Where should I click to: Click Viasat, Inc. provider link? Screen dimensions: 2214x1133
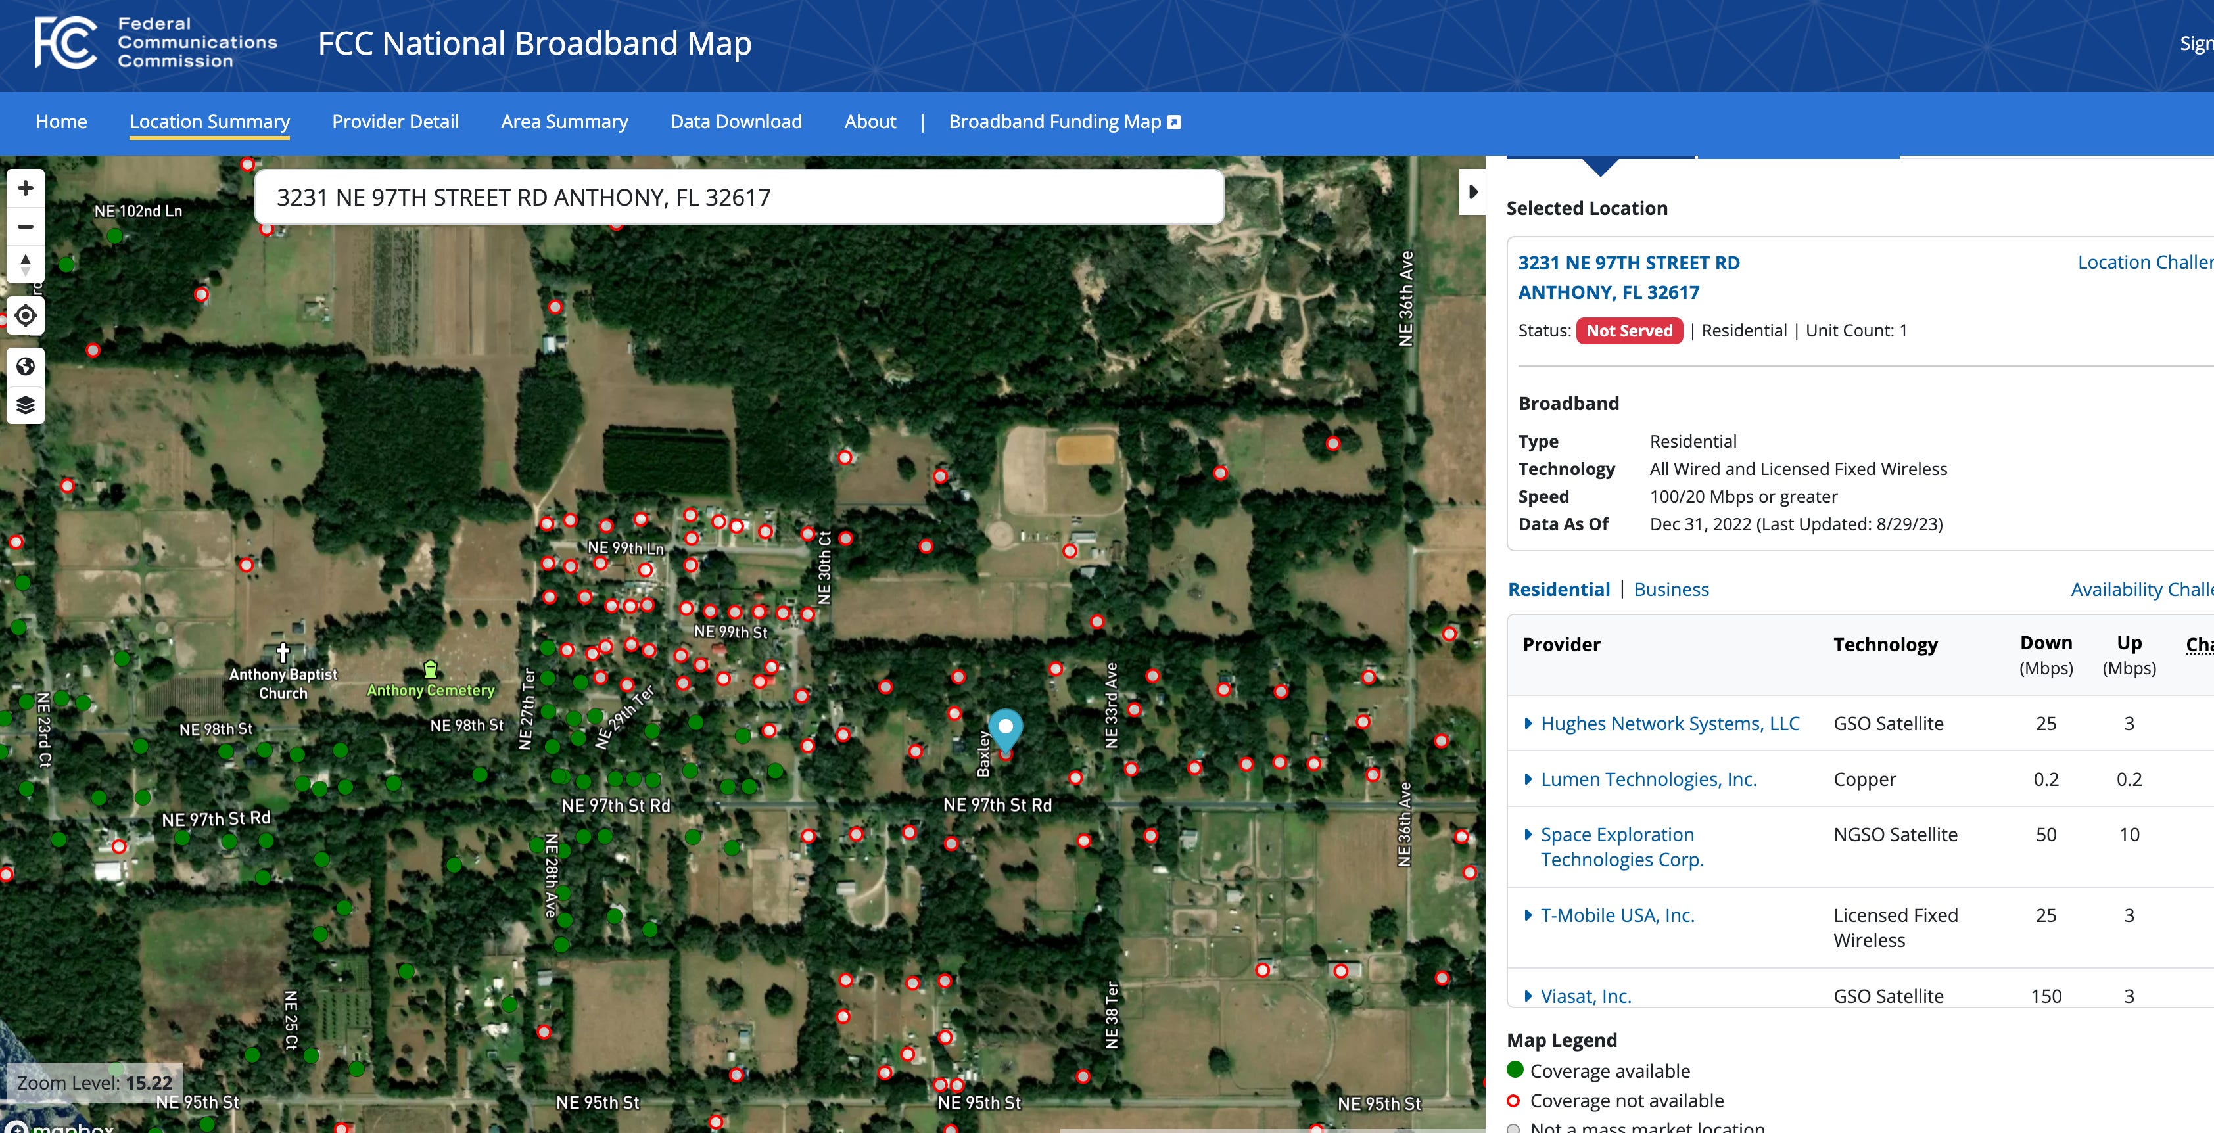tap(1586, 996)
